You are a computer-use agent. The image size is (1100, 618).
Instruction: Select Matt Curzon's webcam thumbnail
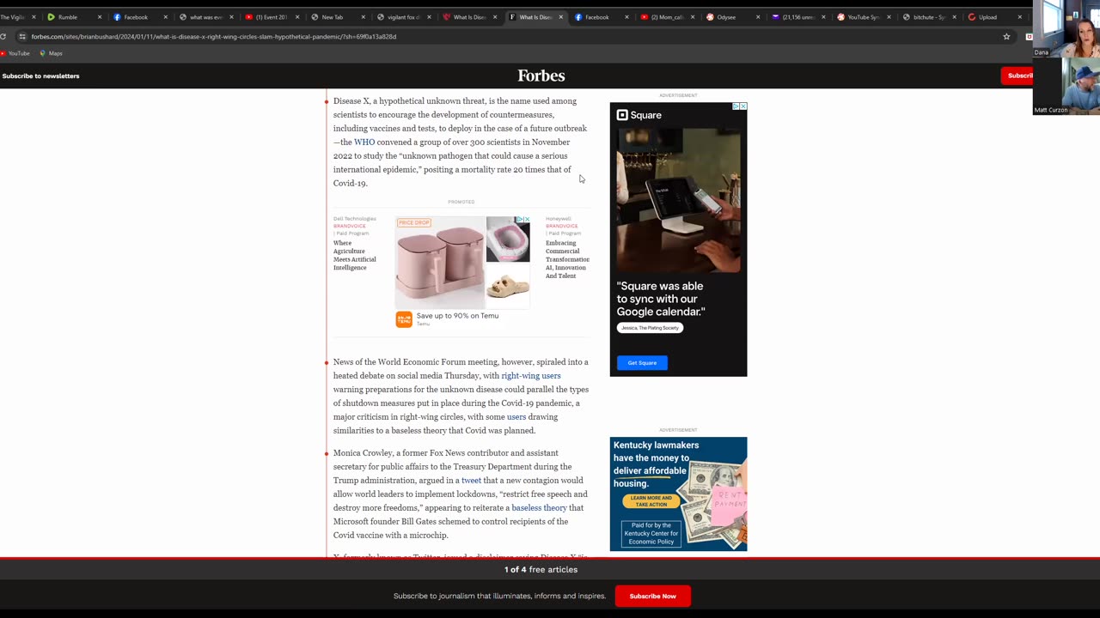pyautogui.click(x=1066, y=86)
